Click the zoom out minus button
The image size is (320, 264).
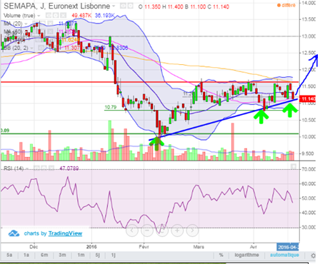click(x=147, y=230)
